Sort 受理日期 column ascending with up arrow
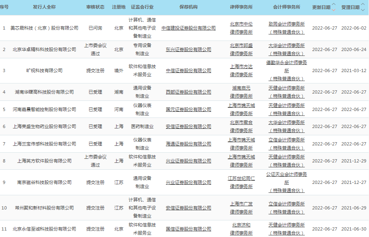 coord(363,5)
